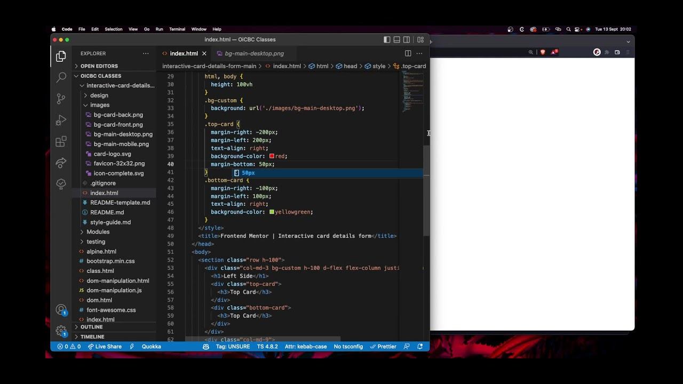Open dom-manipulation.js in explorer

click(x=114, y=291)
